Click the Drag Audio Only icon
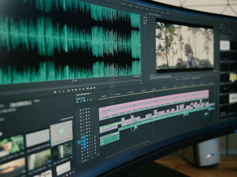Image resolution: width=237 pixels, height=177 pixels. (x=76, y=81)
